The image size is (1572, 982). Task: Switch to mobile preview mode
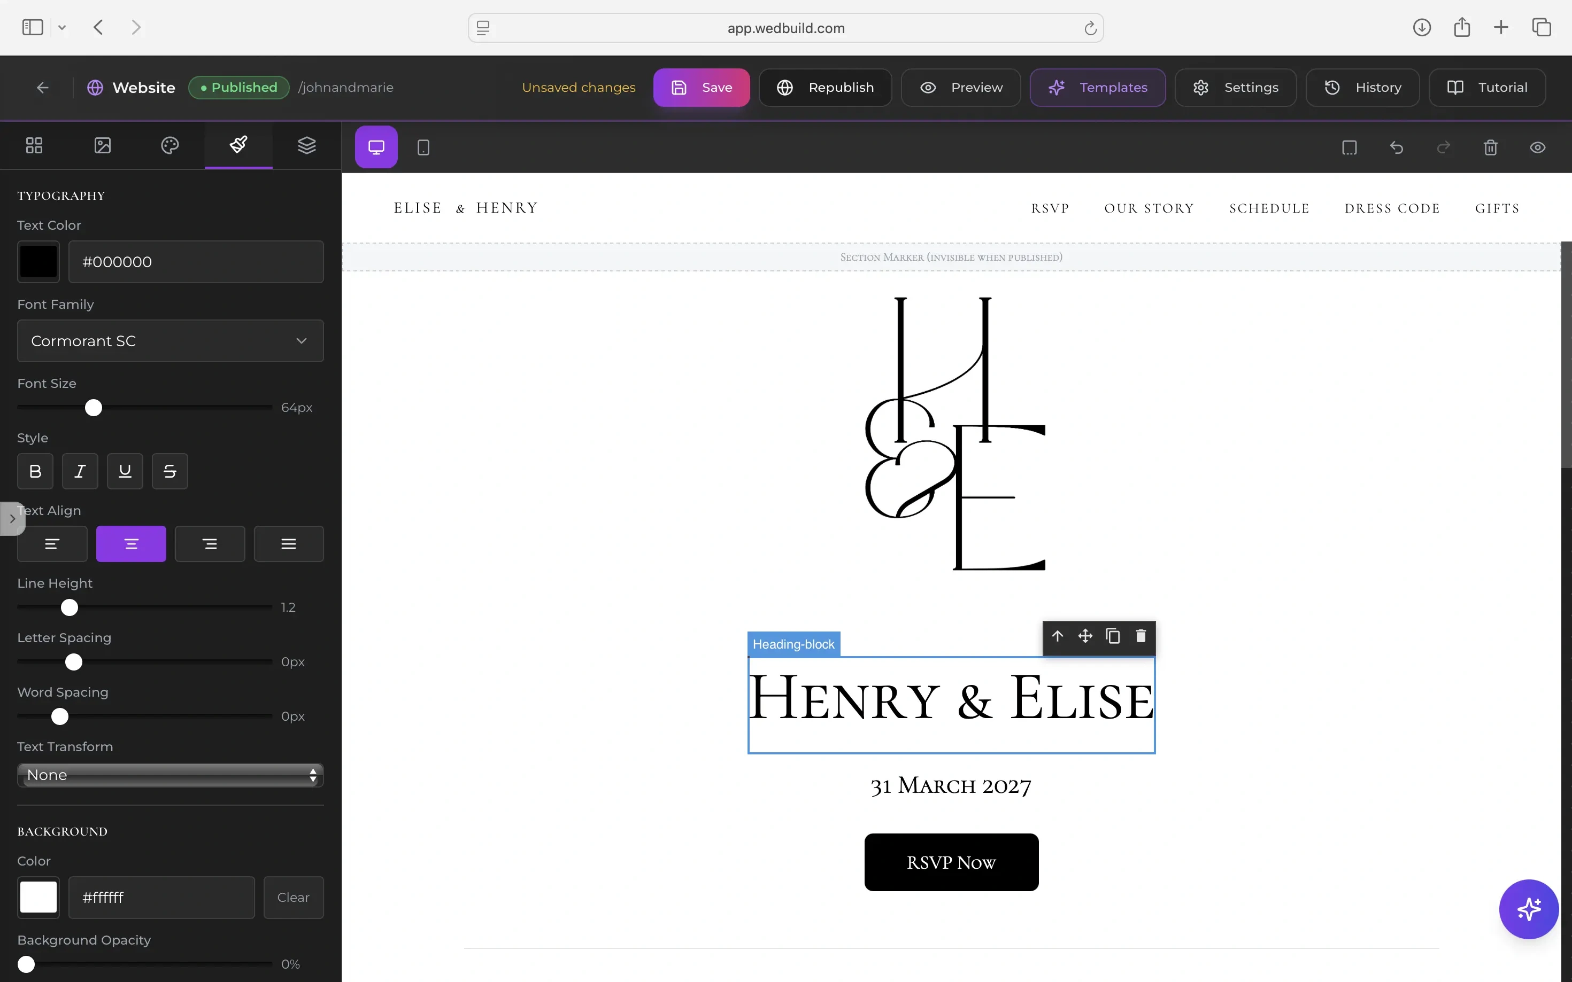point(423,147)
